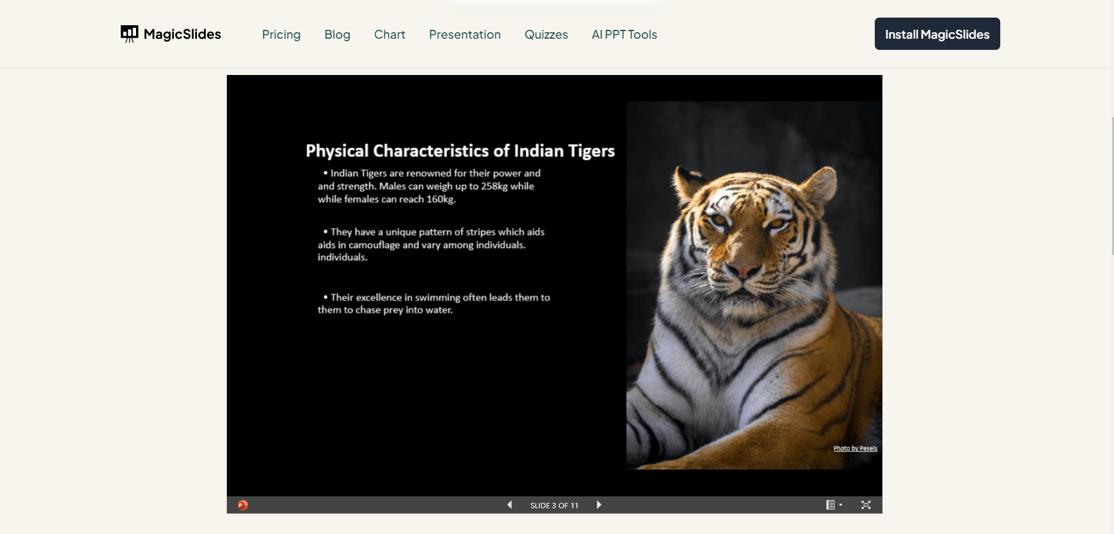Viewport: 1114px width, 534px height.
Task: Open the Chart menu item
Action: point(389,35)
